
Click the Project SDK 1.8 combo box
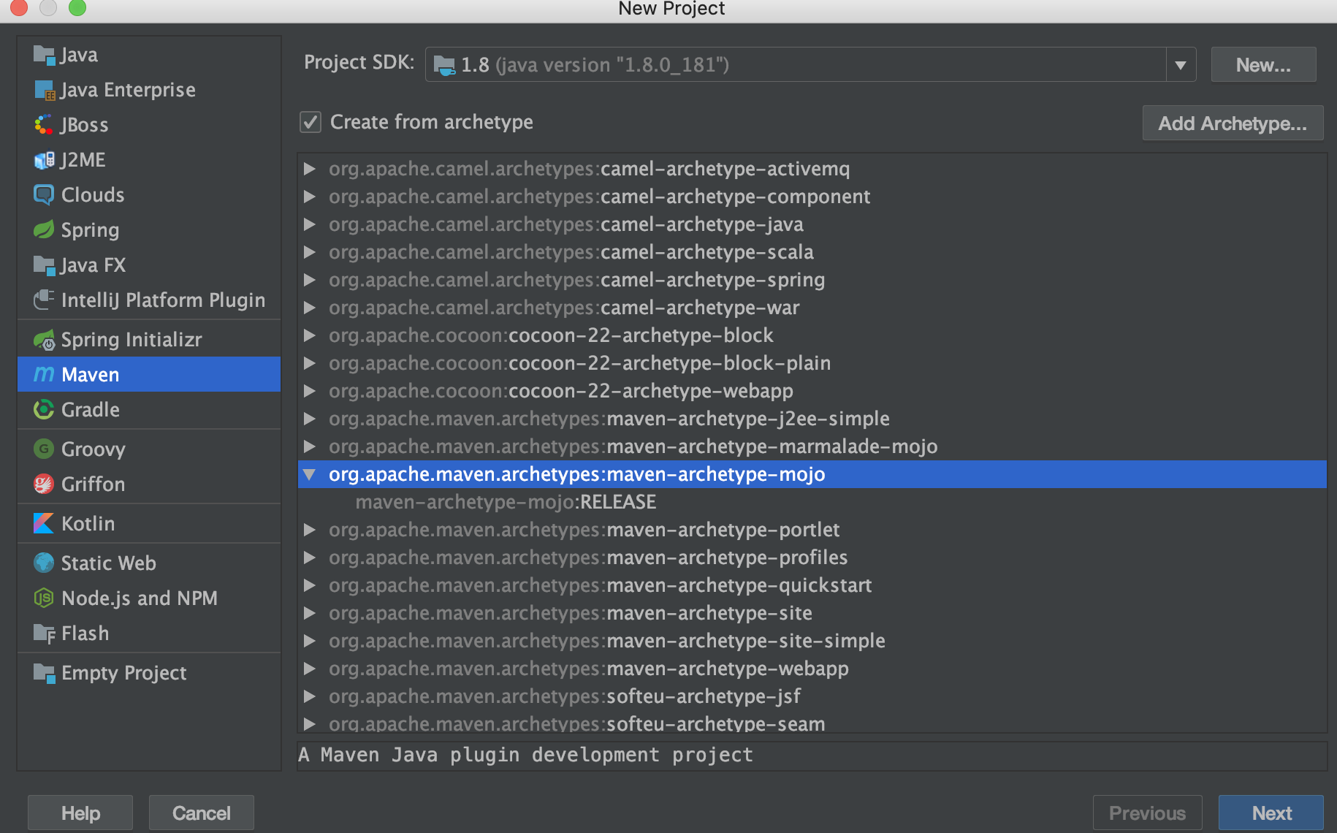(810, 65)
